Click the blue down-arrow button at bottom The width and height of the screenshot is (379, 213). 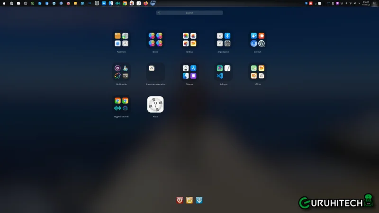click(x=199, y=200)
